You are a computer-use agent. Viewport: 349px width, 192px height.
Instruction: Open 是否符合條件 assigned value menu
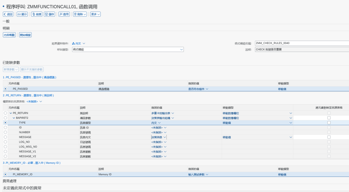point(198,89)
